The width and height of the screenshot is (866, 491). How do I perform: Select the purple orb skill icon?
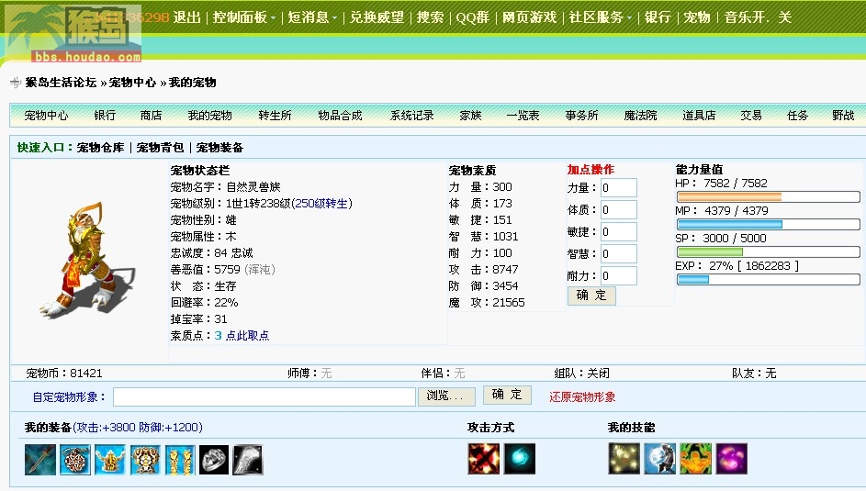click(732, 459)
